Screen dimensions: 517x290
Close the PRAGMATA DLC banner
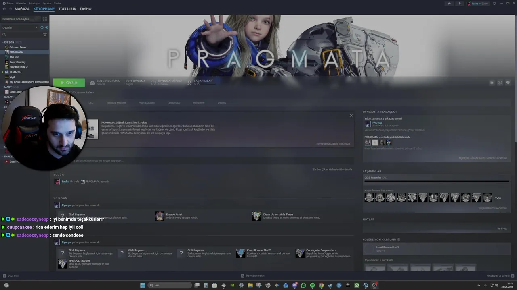tap(351, 116)
